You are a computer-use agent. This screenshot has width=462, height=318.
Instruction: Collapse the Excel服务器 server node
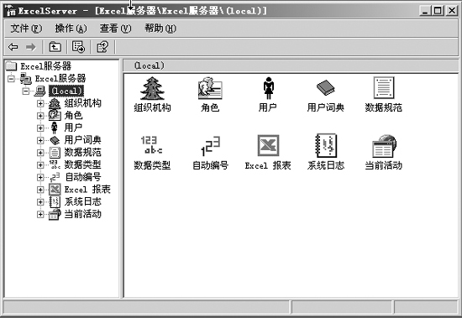pyautogui.click(x=11, y=79)
